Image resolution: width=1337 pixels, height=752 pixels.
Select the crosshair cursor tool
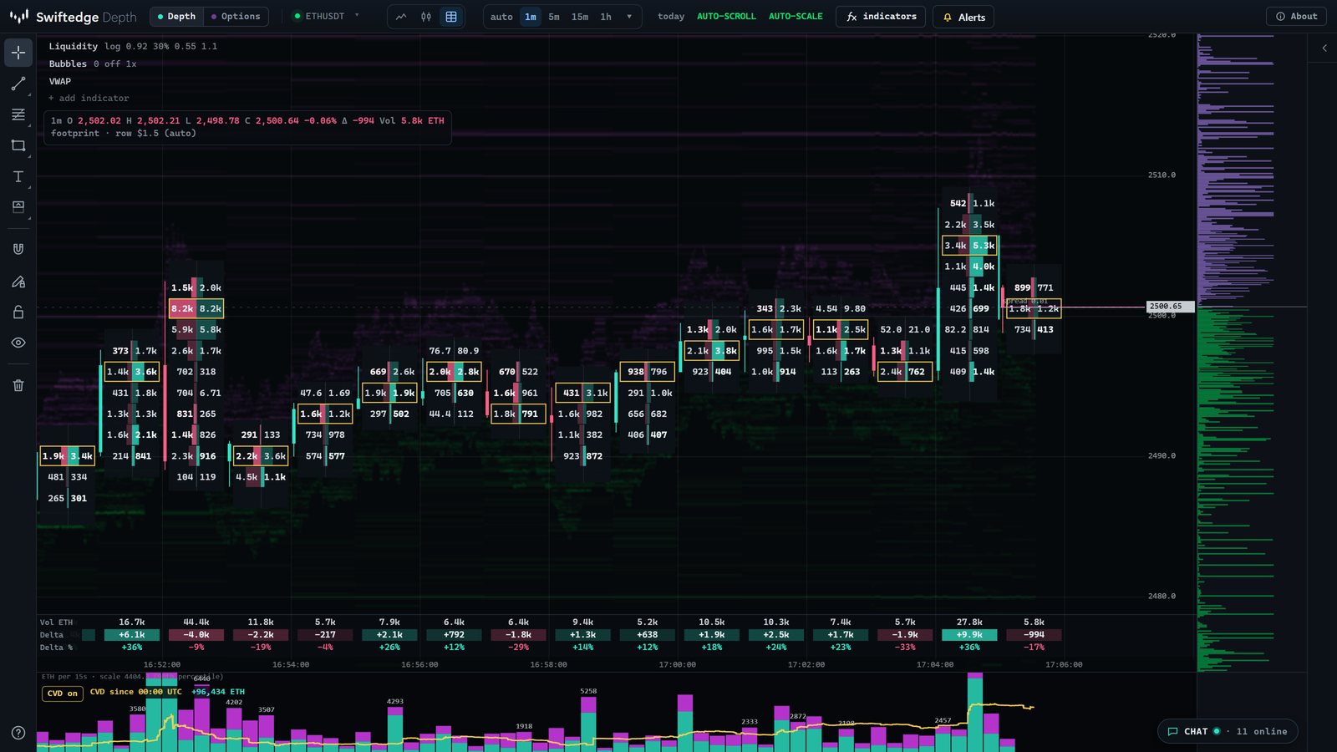click(18, 53)
